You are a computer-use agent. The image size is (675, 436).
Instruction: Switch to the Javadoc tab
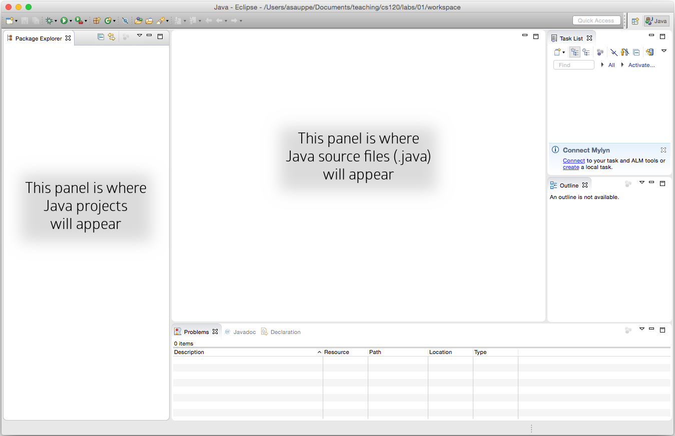(241, 332)
